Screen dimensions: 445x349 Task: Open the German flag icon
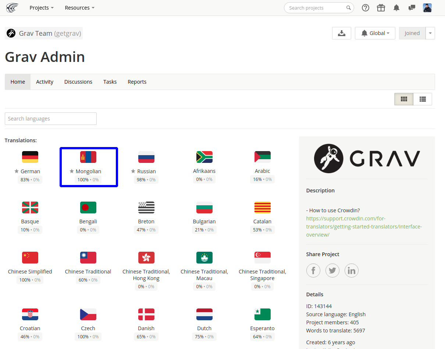30,157
